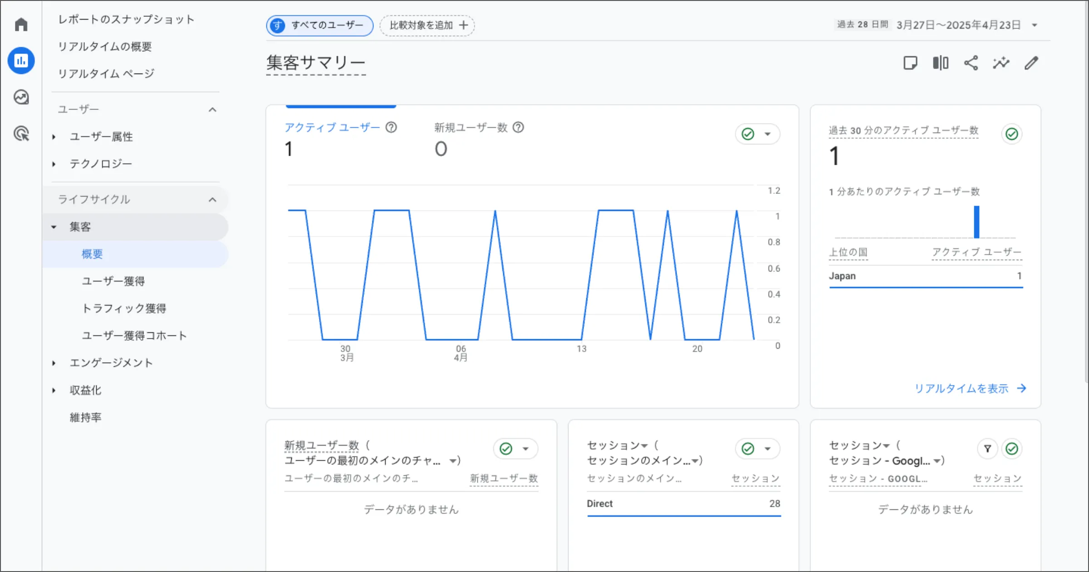This screenshot has width=1089, height=572.
Task: Expand 収益化 in sidebar
Action: coord(54,390)
